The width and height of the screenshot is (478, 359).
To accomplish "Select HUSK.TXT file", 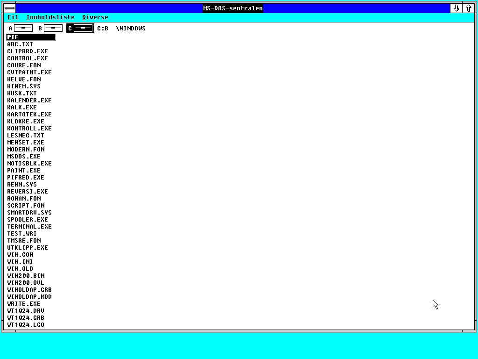I will [22, 93].
